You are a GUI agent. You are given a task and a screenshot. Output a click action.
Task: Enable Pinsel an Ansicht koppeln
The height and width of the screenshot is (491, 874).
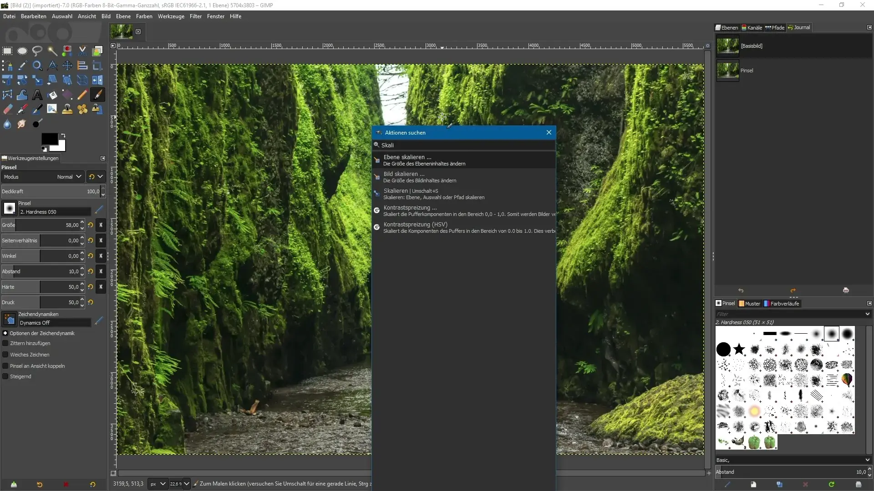click(x=5, y=366)
